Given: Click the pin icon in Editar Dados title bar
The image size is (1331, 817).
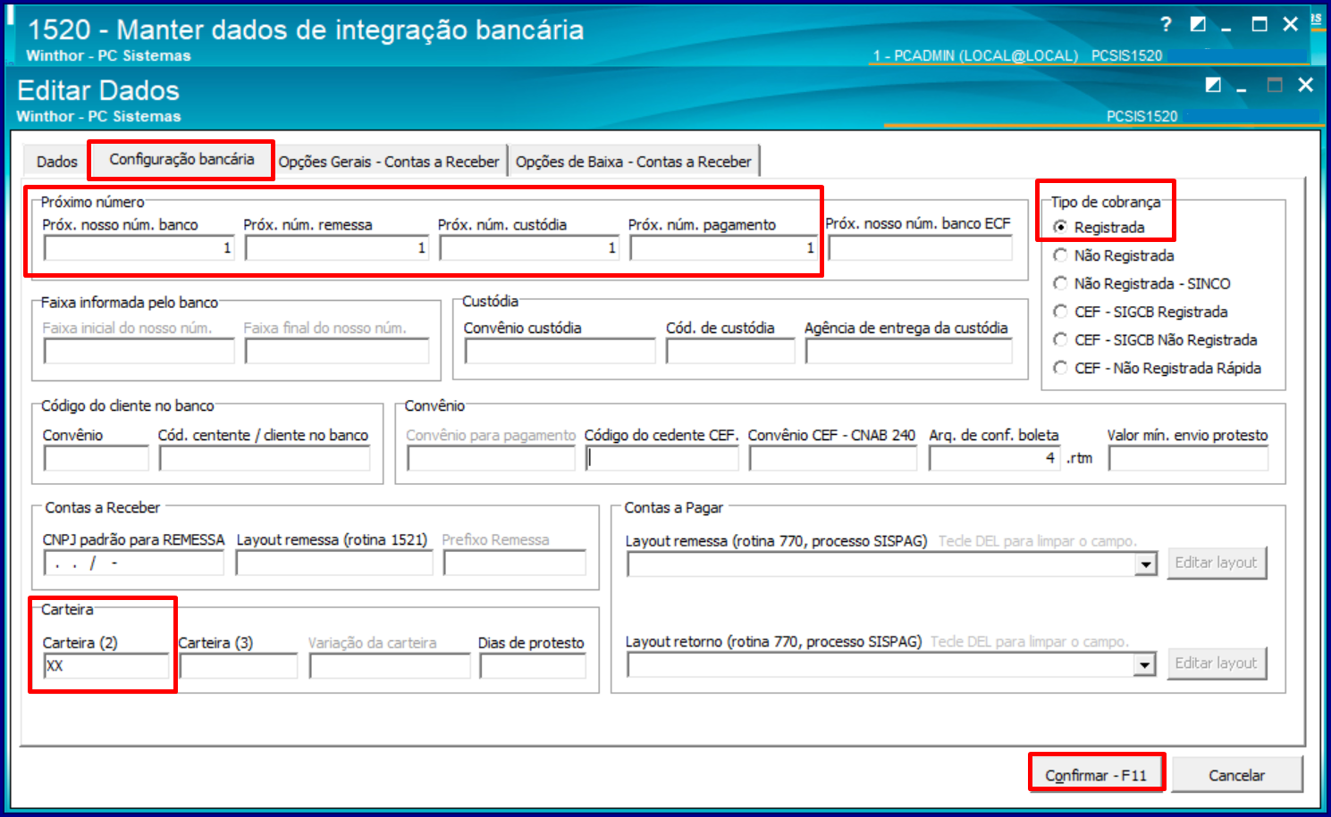Looking at the screenshot, I should [1213, 85].
